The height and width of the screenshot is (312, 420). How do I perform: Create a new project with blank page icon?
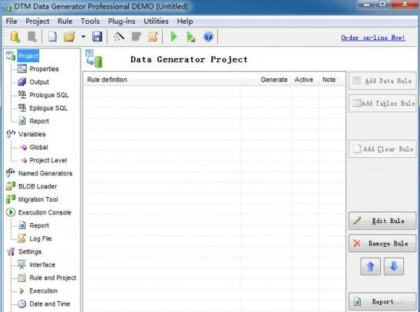(x=52, y=37)
